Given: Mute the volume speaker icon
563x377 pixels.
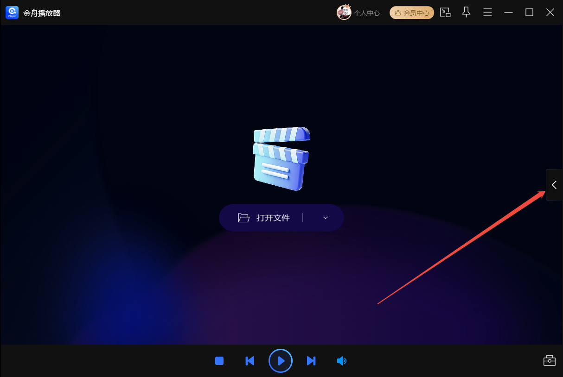Looking at the screenshot, I should [341, 361].
